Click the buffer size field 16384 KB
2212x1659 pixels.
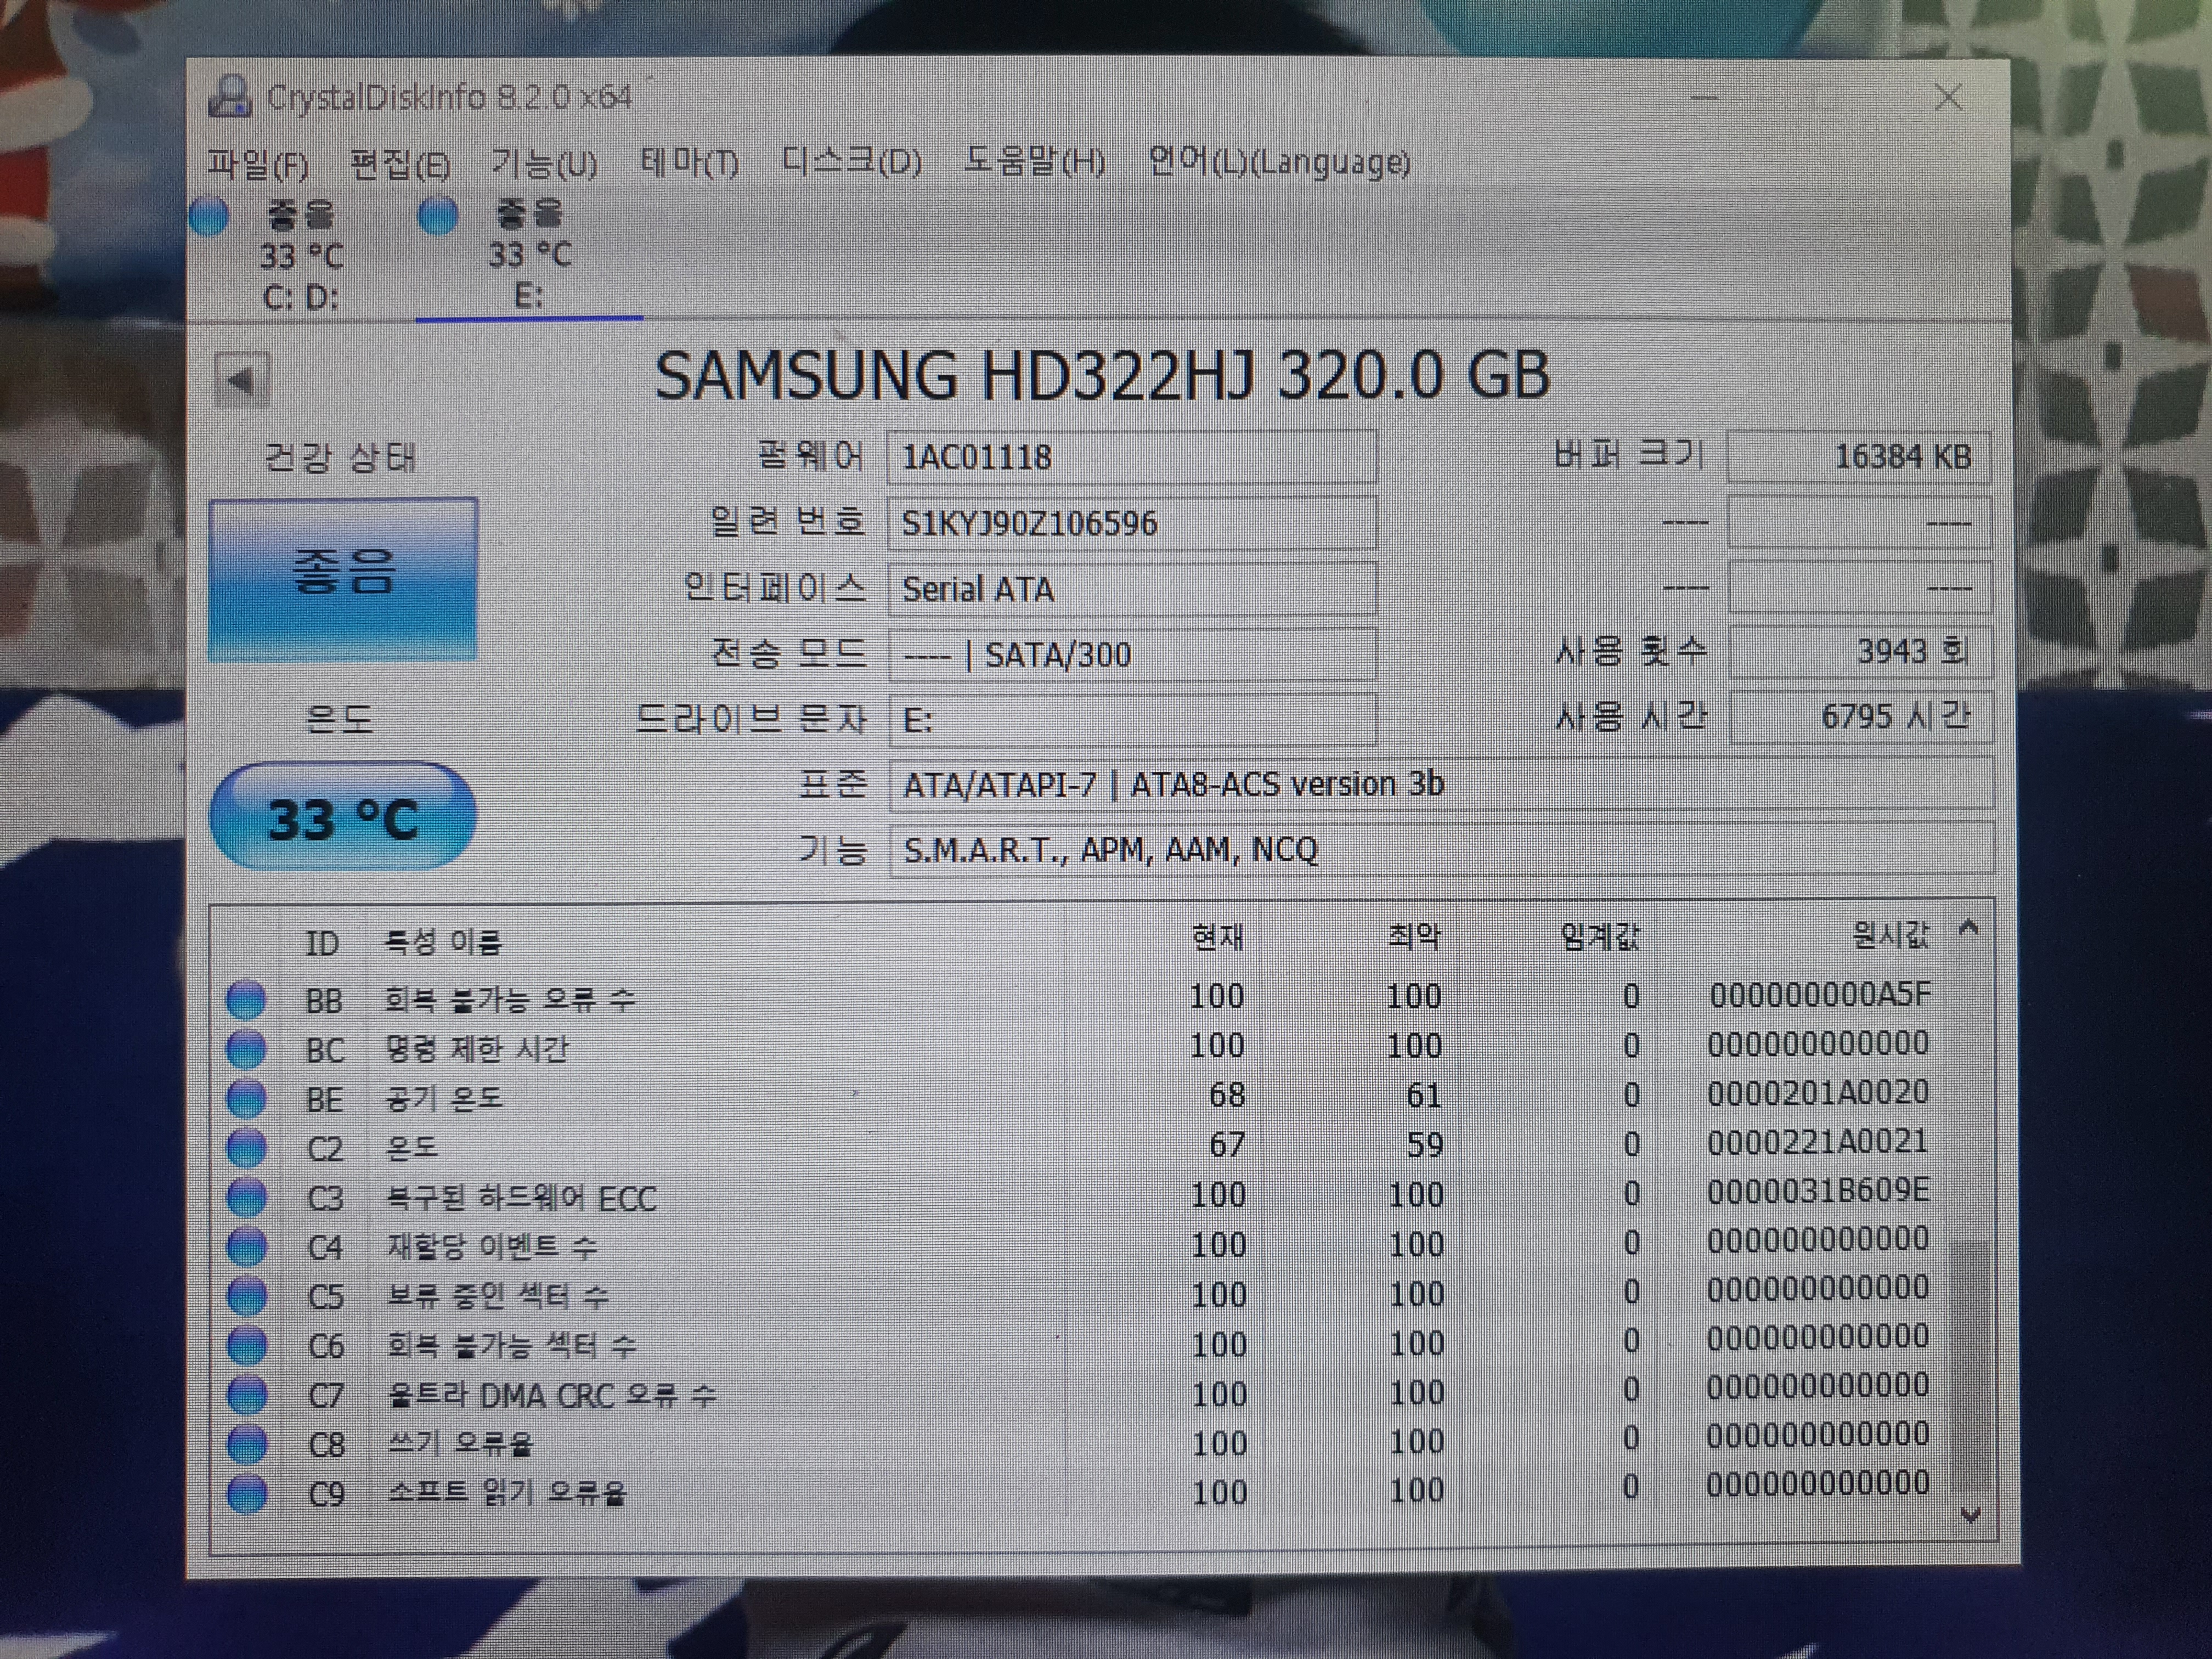(1860, 457)
